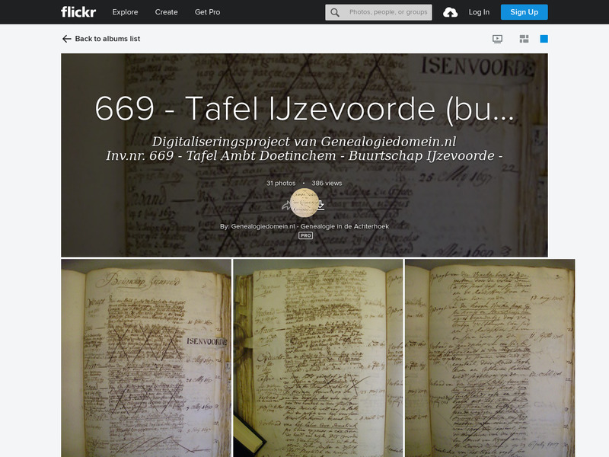
Task: Click the PRO badge under the owner name
Action: pos(304,237)
